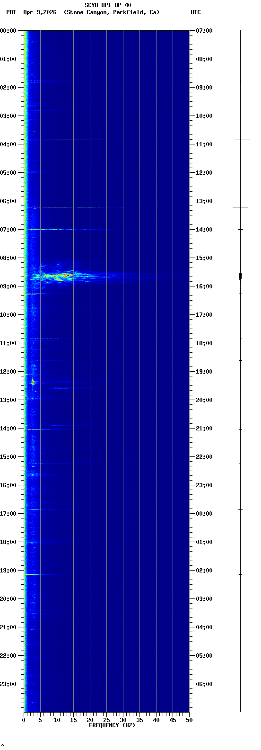This screenshot has height=750, width=261.
Task: Click the UTC axis label "06:00"
Action: coord(204,684)
